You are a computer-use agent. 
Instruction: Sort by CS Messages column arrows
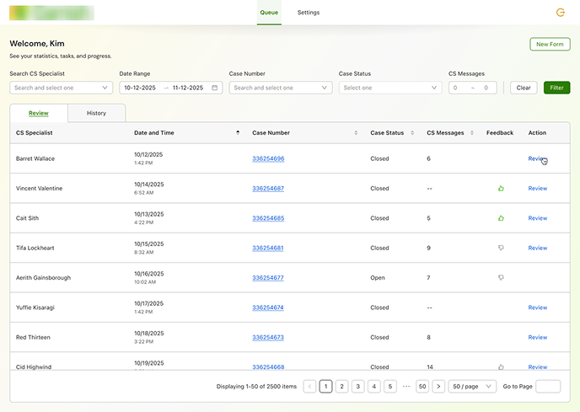tap(471, 132)
